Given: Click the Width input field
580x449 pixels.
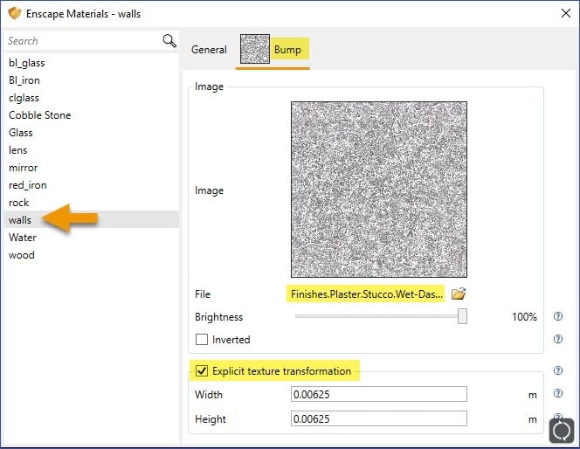Looking at the screenshot, I should click(x=378, y=395).
